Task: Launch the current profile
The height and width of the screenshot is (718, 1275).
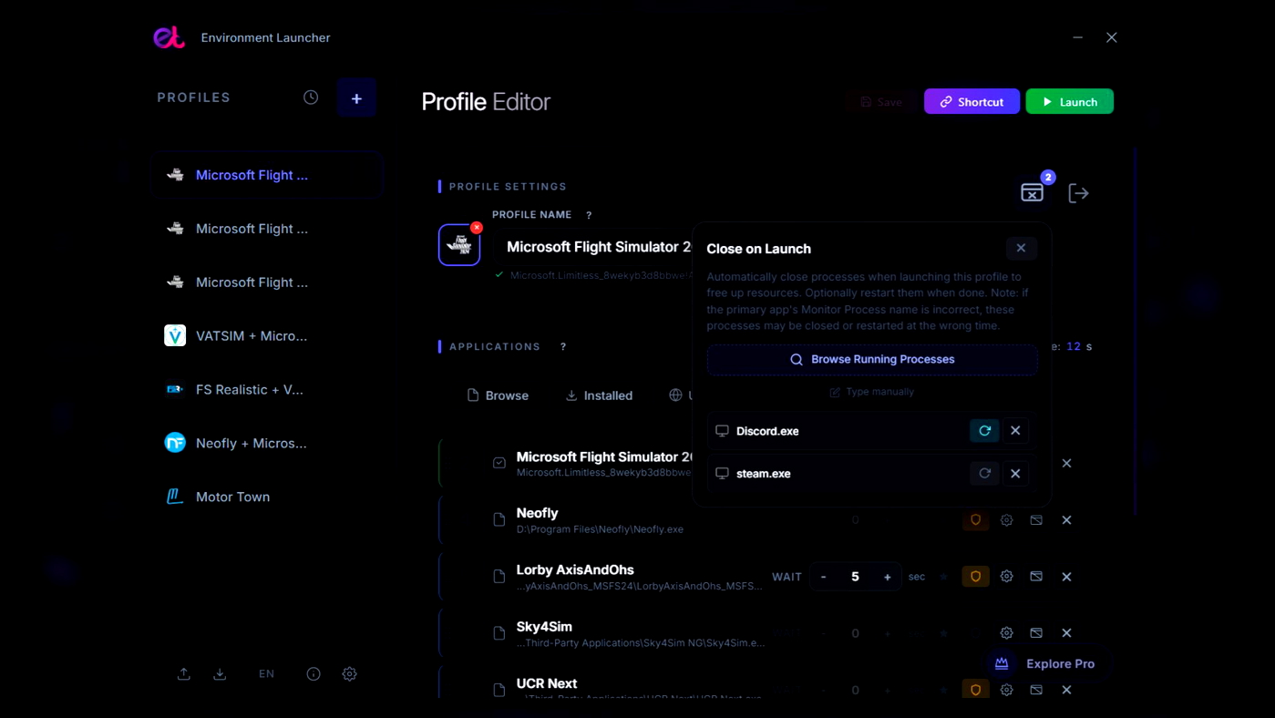Action: 1070,102
